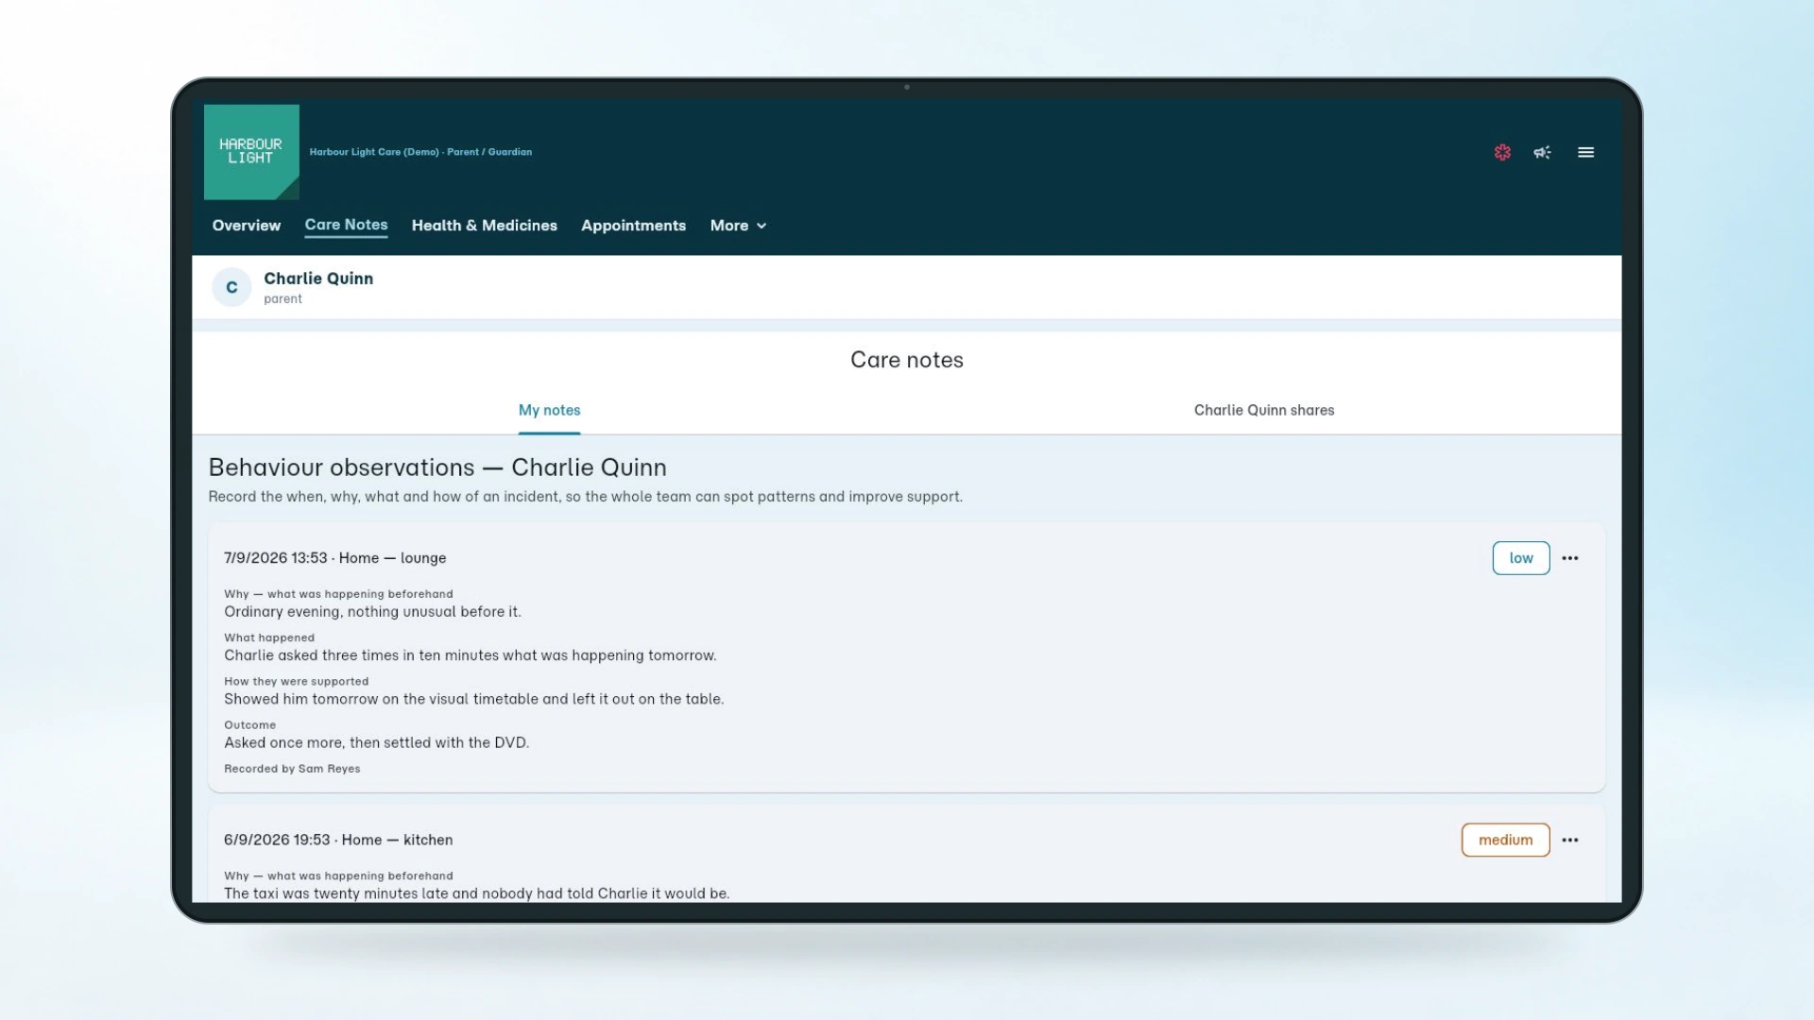Open the announcements megaphone icon
Viewport: 1814px width, 1020px height.
click(x=1542, y=152)
